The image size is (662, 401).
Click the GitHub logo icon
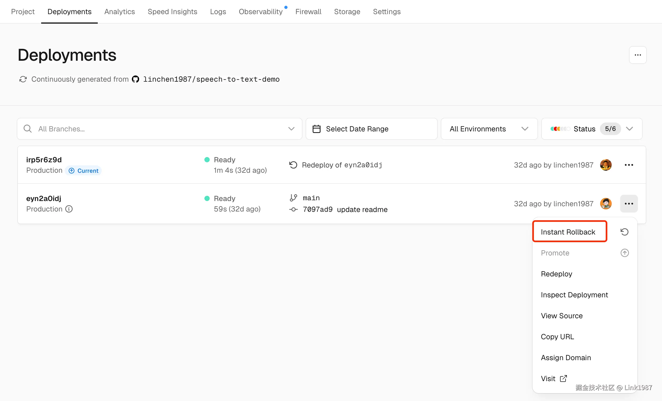click(x=135, y=79)
